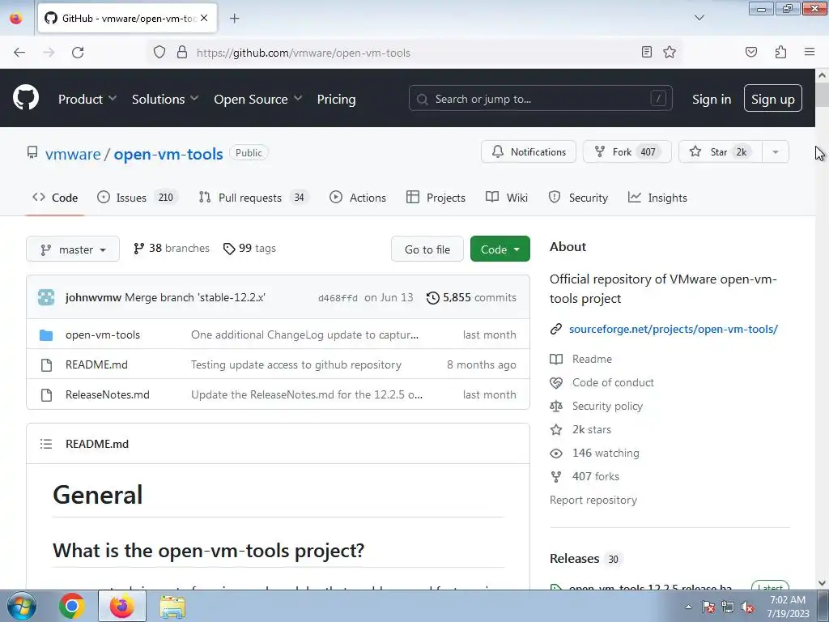Screen dimensions: 829x622
Task: Open the Security policy link
Action: tap(607, 407)
